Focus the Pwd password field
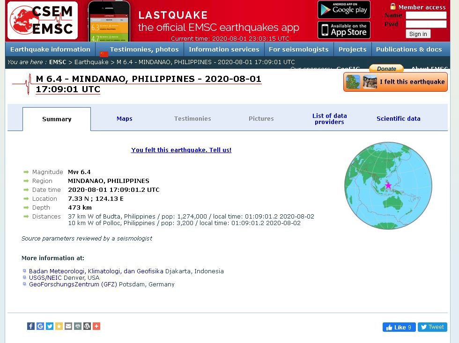The height and width of the screenshot is (343, 459). click(426, 24)
